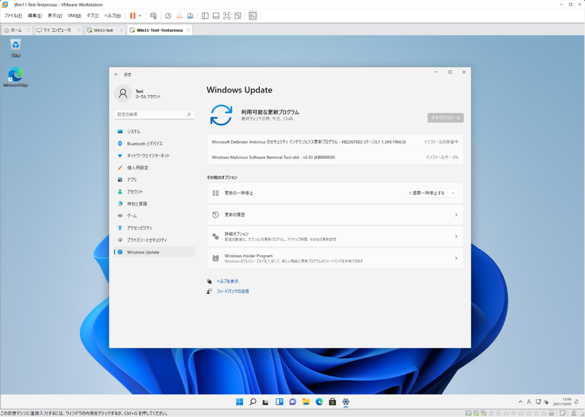Open the snapshot manager icon

click(x=191, y=16)
